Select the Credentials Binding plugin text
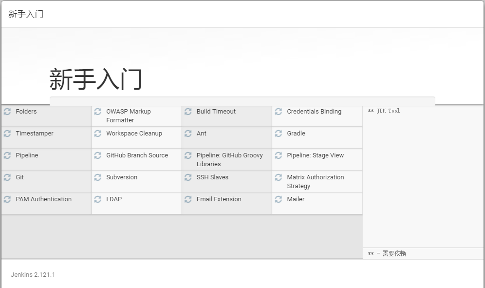 click(x=314, y=112)
